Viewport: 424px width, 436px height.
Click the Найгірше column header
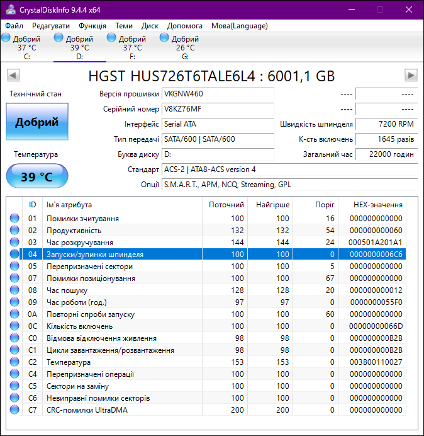270,205
